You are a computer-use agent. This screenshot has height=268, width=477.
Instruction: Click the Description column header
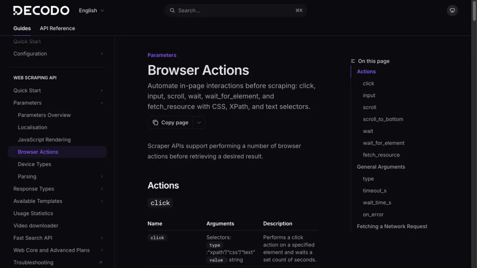278,224
